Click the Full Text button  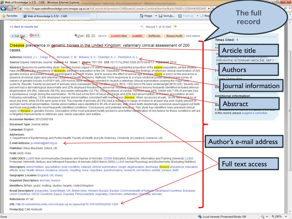click(x=19, y=36)
